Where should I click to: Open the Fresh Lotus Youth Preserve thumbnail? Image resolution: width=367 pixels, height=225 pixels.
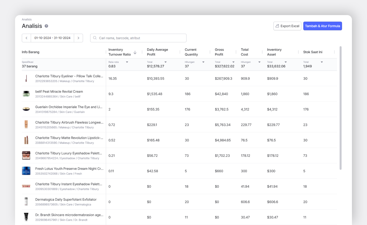tap(26, 171)
